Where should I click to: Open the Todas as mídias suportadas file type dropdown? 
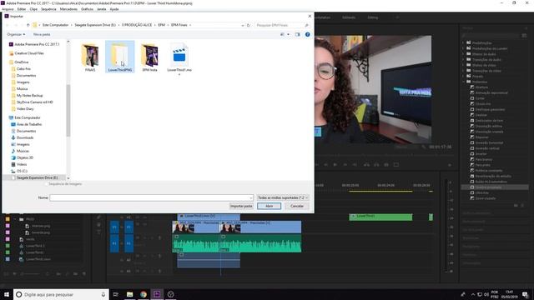pos(283,197)
